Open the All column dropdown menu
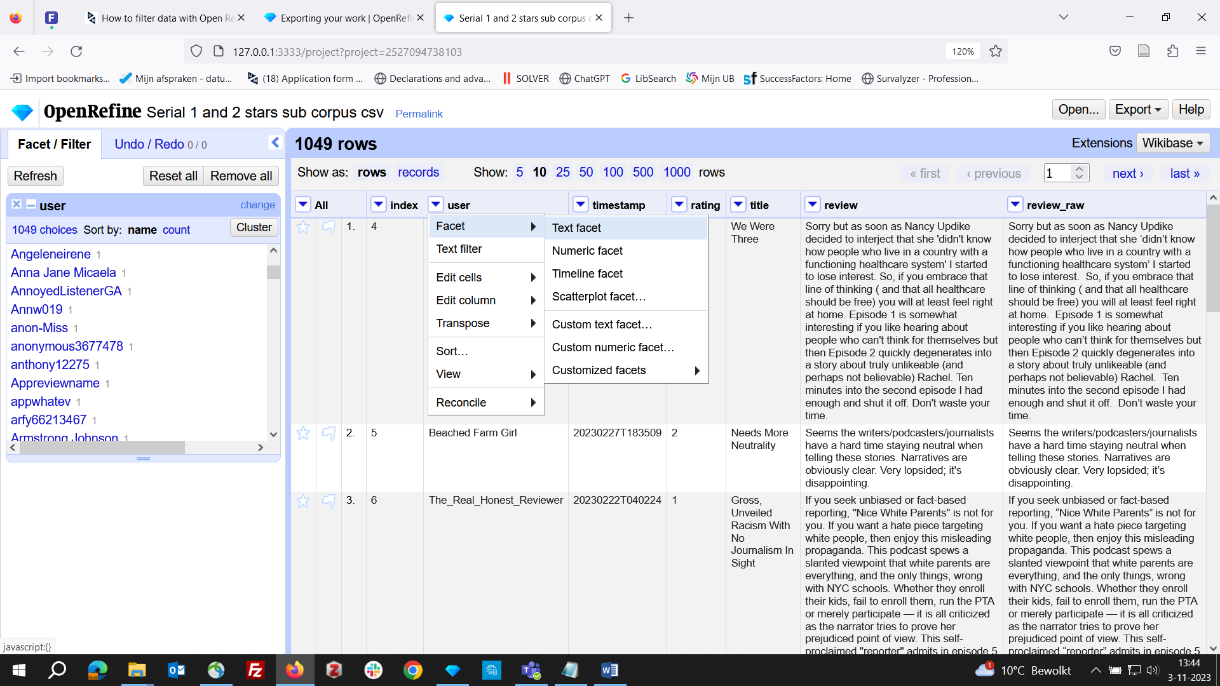 coord(303,205)
